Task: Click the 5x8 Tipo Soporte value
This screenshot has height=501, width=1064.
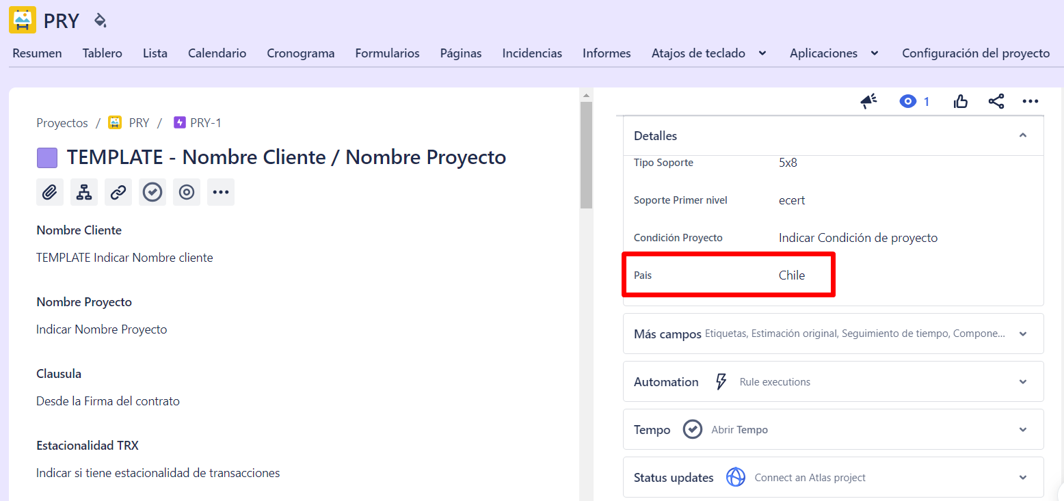Action: coord(788,163)
